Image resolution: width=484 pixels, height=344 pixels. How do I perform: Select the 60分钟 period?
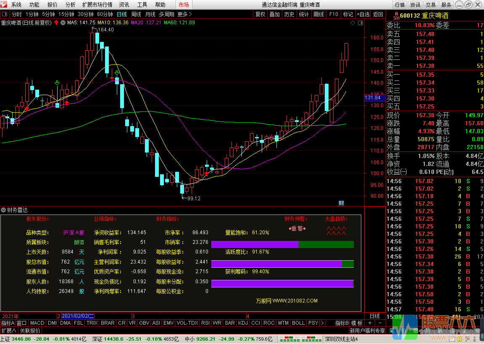click(x=105, y=14)
